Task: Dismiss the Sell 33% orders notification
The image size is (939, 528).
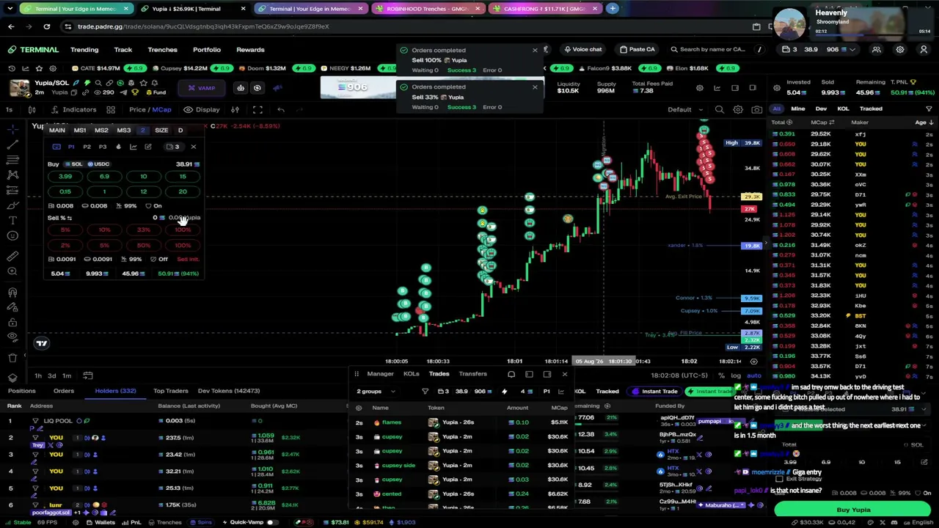Action: 535,87
